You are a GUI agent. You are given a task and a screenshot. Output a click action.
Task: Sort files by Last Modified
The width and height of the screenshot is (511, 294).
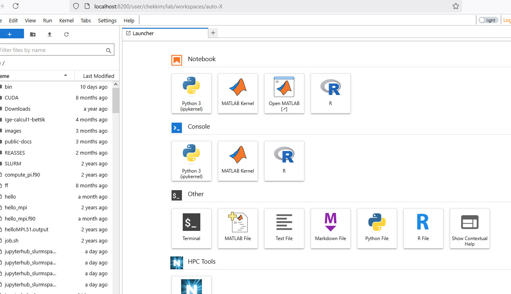point(98,76)
